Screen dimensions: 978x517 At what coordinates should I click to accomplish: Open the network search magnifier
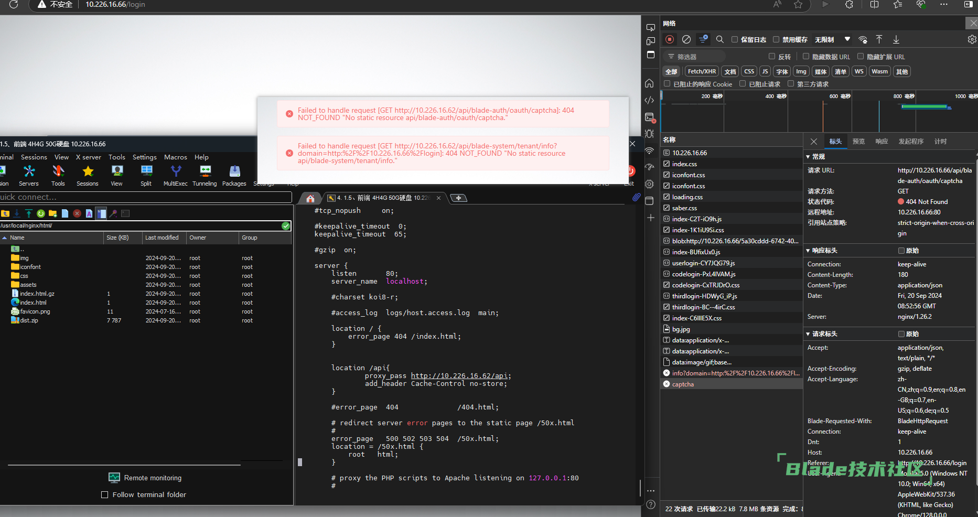point(720,39)
